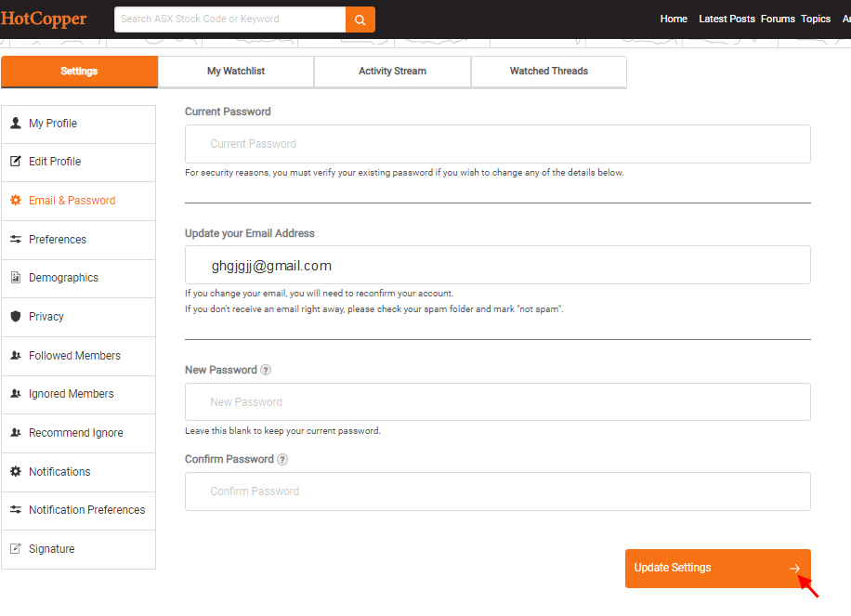Click the Edit Profile pencil icon
The height and width of the screenshot is (616, 851).
click(14, 161)
